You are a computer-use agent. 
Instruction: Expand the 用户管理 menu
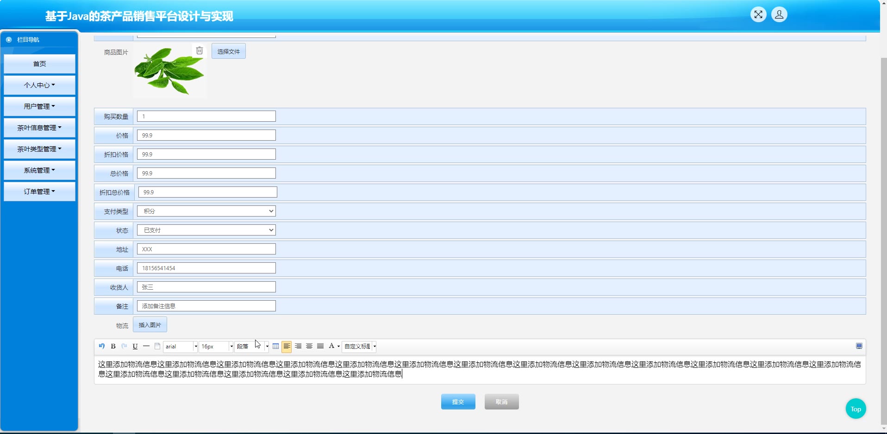click(x=39, y=106)
